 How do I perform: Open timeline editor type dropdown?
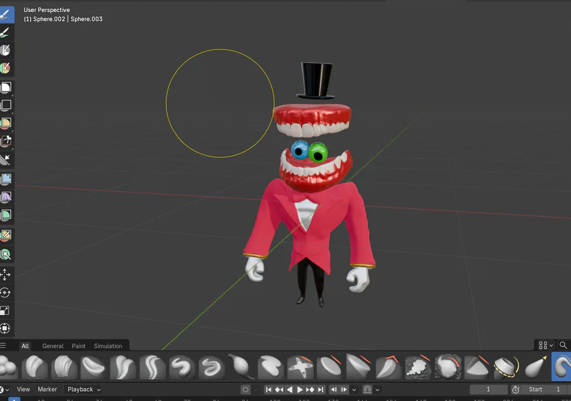tap(4, 390)
